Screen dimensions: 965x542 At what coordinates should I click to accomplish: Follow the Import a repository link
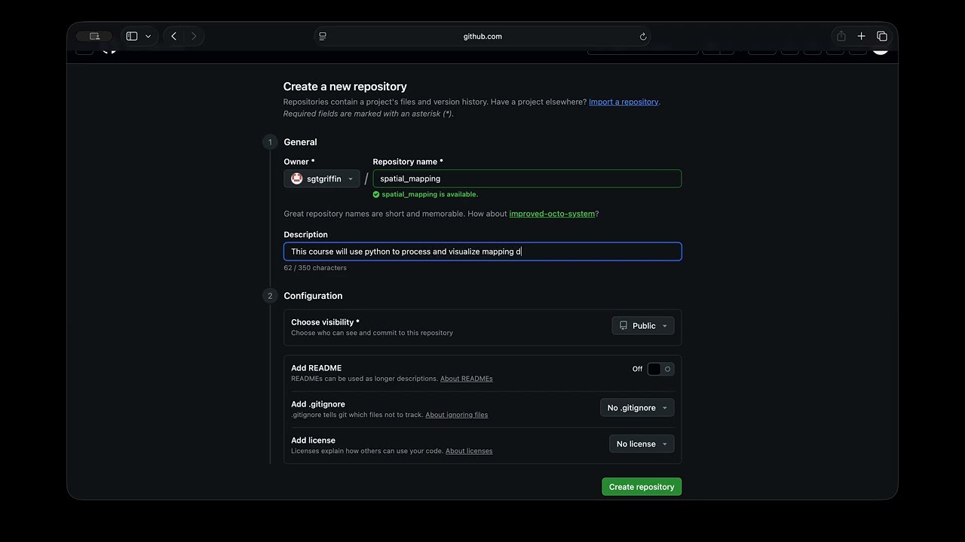[x=623, y=102]
